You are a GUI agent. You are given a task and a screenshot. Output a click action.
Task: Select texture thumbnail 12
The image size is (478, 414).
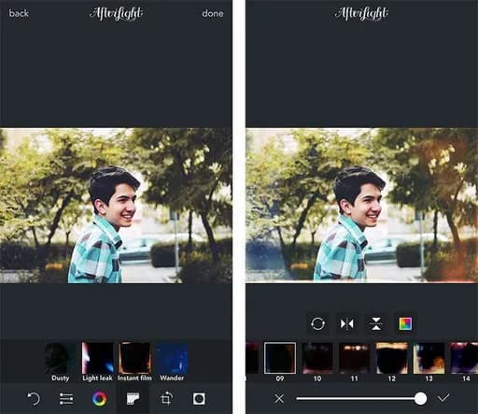[392, 358]
